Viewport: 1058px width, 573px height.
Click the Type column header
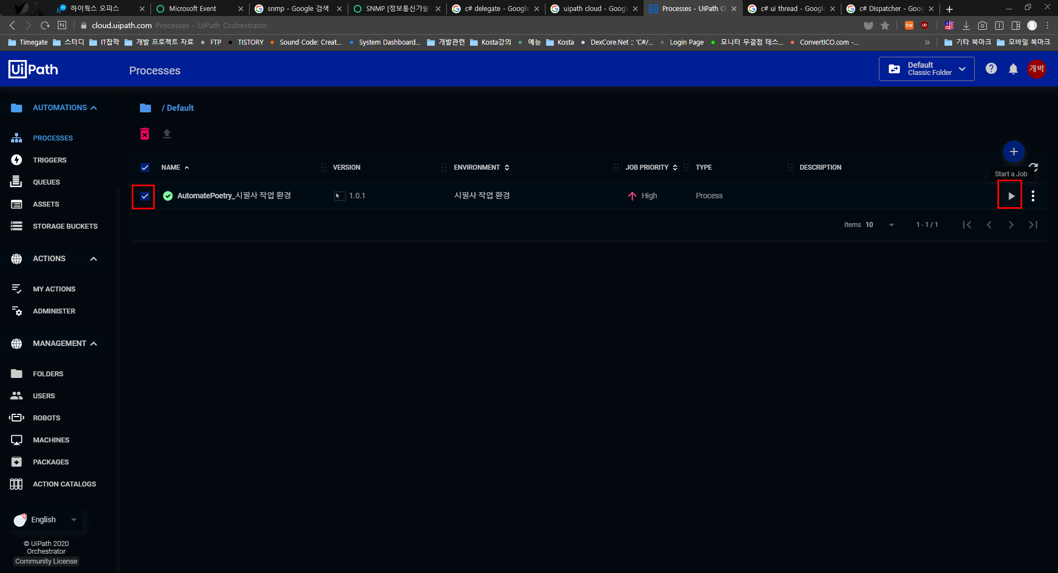click(x=704, y=167)
